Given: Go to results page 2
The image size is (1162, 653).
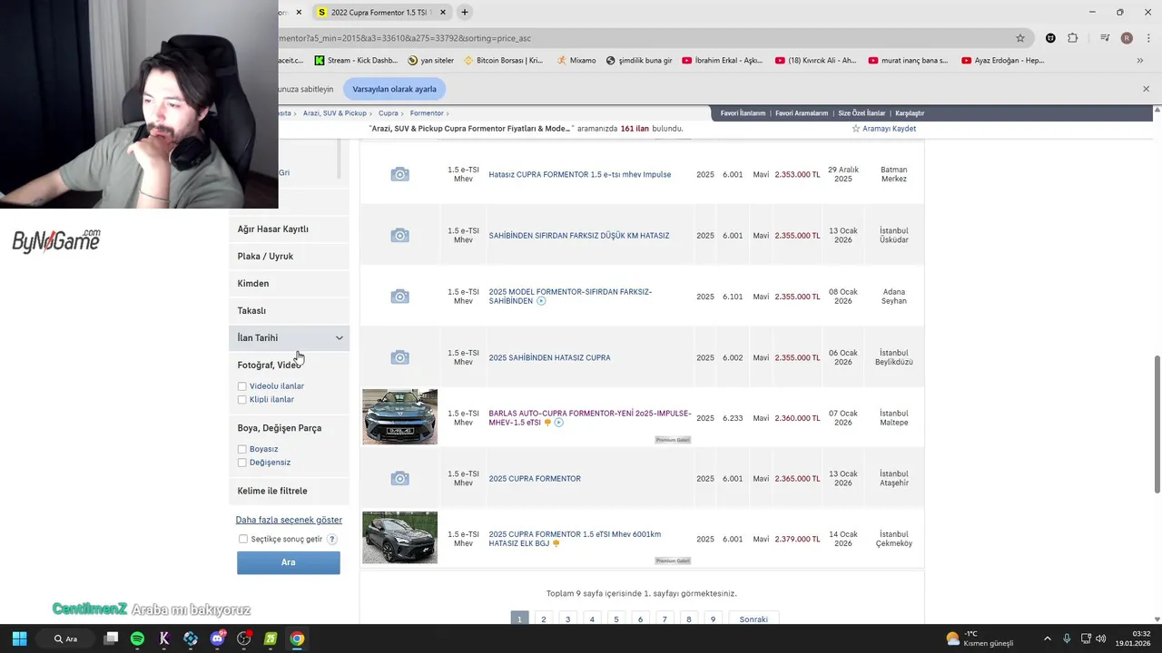Looking at the screenshot, I should click(544, 619).
